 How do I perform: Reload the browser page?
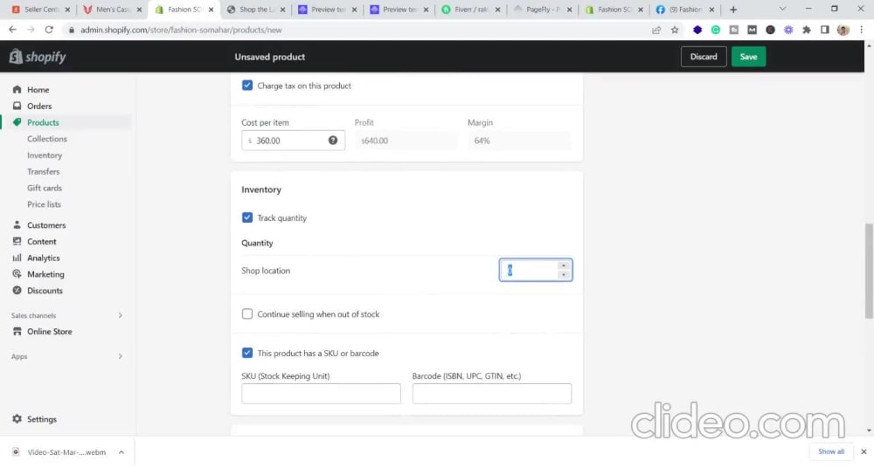pos(49,30)
